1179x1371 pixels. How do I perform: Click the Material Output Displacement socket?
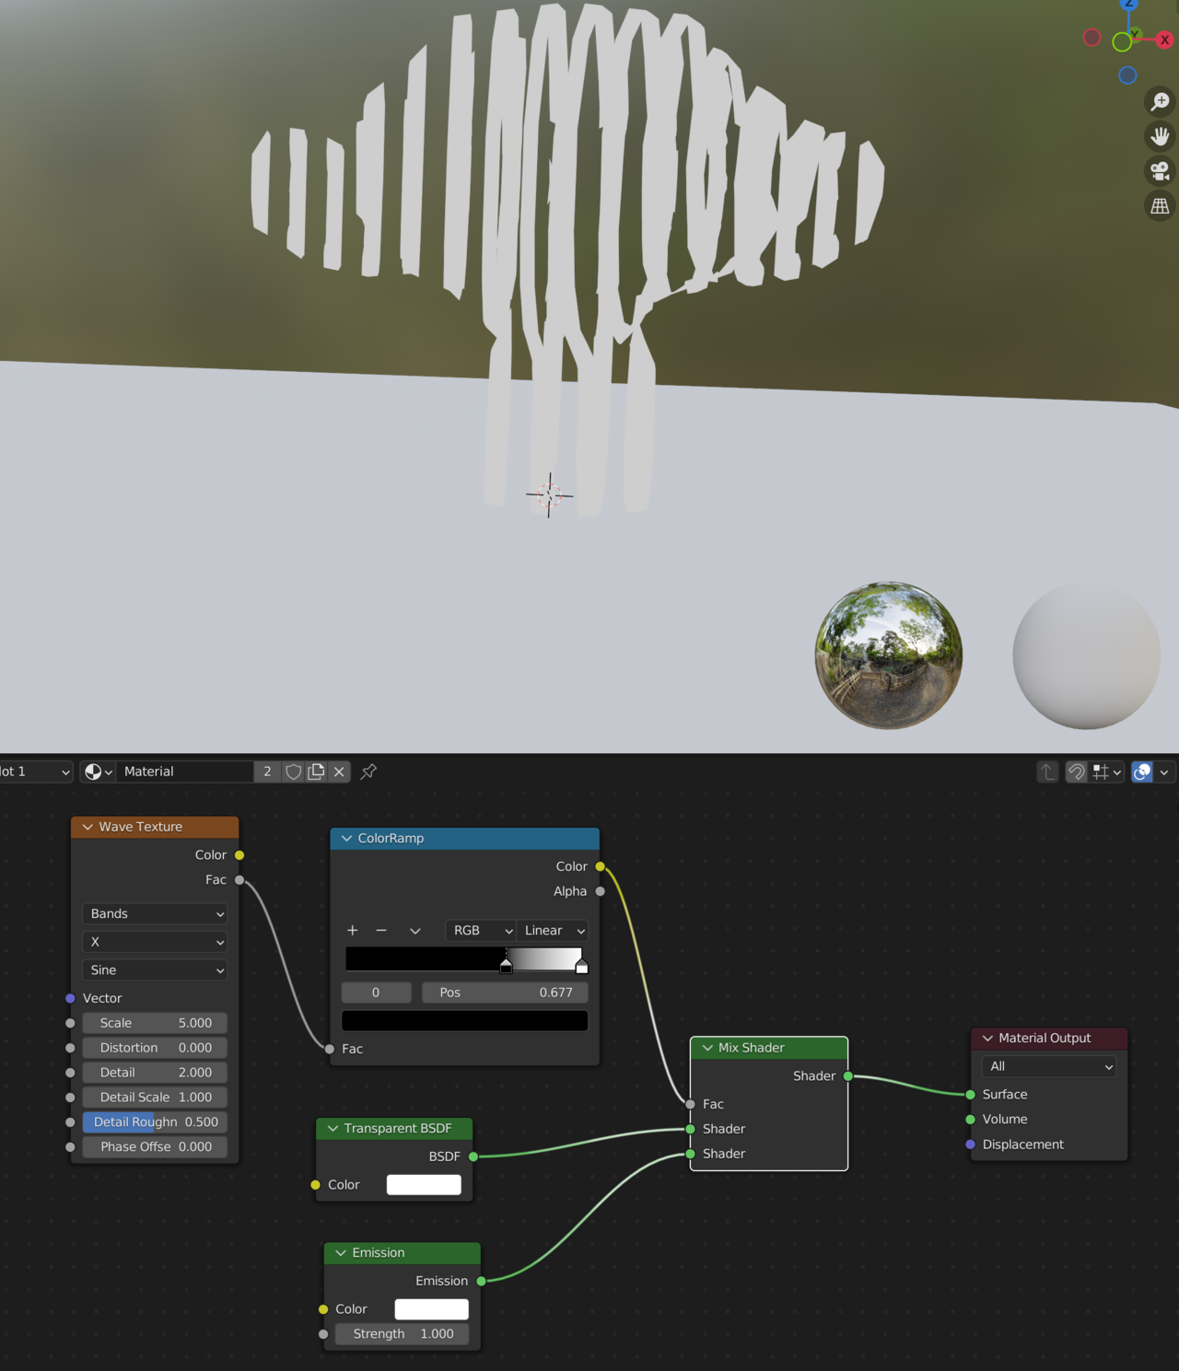[970, 1144]
